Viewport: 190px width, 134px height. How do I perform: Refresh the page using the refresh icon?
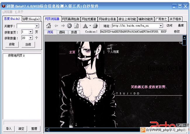click(x=76, y=26)
